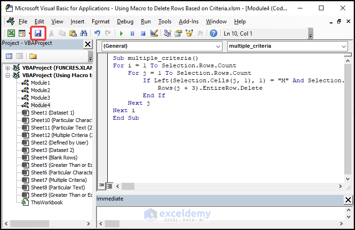Click Insert UserForm toolbar icon
The height and width of the screenshot is (230, 355).
pyautogui.click(x=22, y=34)
